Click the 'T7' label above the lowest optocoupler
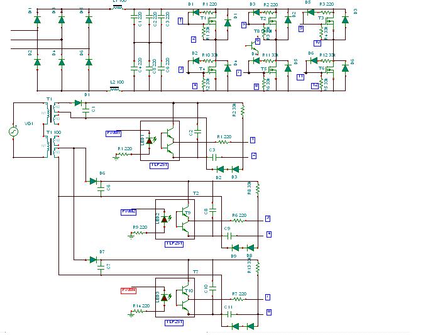This screenshot has width=423, height=335. pyautogui.click(x=195, y=272)
